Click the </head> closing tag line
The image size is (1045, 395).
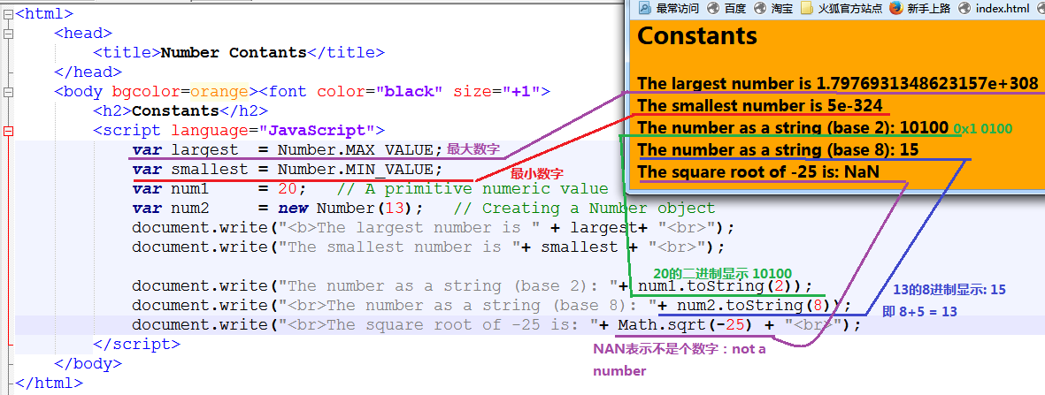click(88, 72)
